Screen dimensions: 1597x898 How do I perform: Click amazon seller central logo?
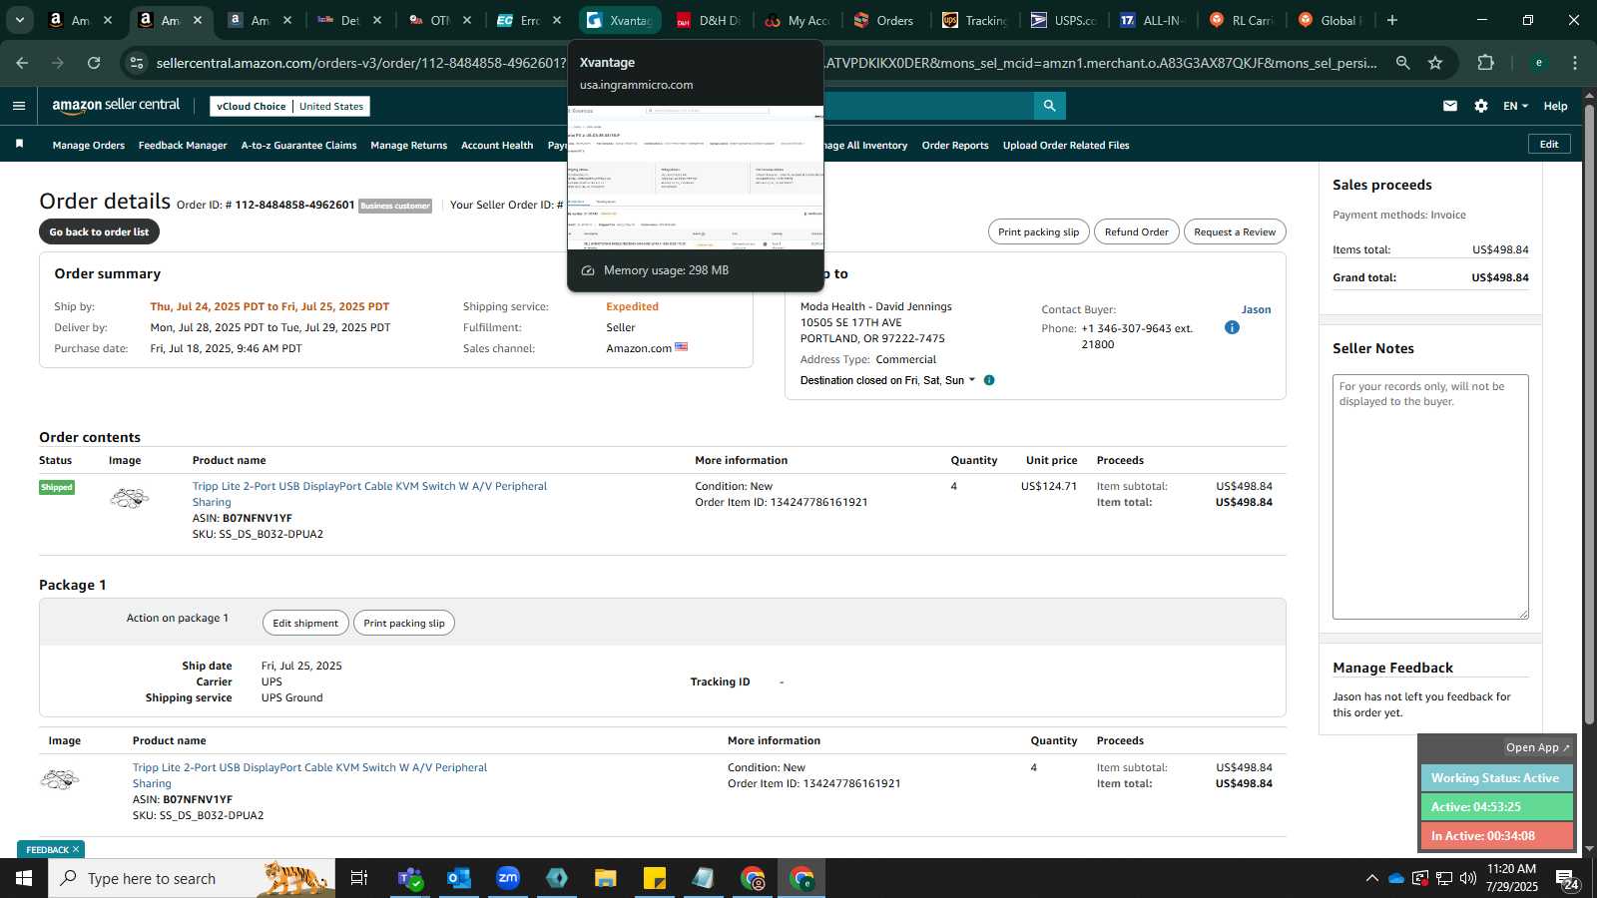(116, 106)
